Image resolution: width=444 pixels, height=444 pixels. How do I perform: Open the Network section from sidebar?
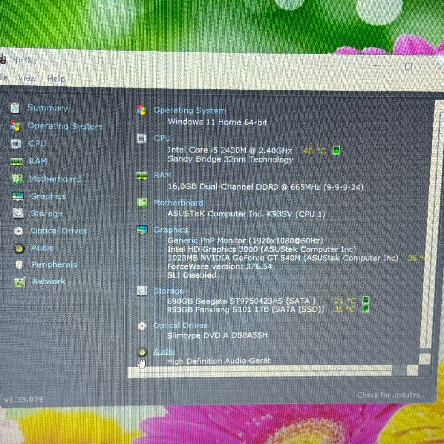coord(49,282)
